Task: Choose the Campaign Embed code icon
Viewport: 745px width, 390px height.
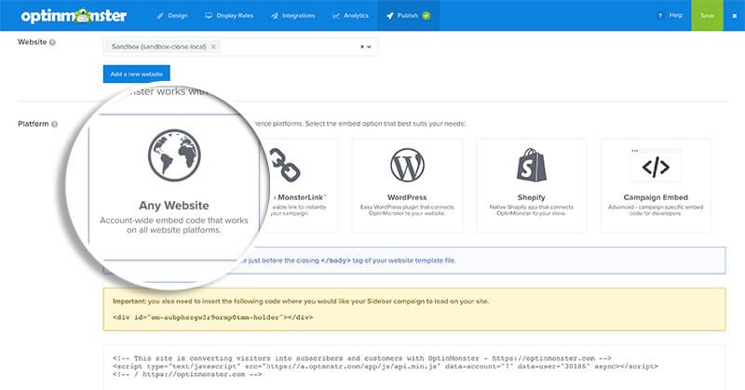Action: 656,167
